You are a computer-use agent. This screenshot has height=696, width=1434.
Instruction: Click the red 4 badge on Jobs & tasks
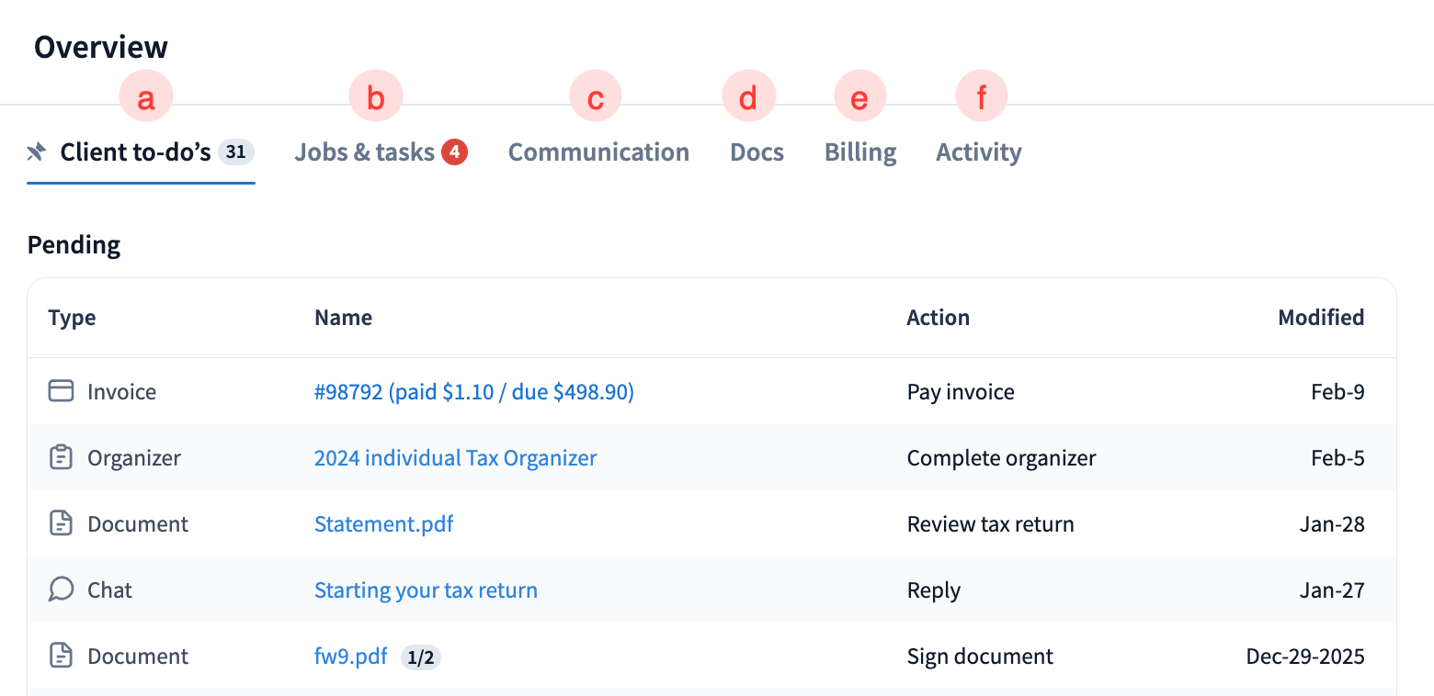(454, 152)
